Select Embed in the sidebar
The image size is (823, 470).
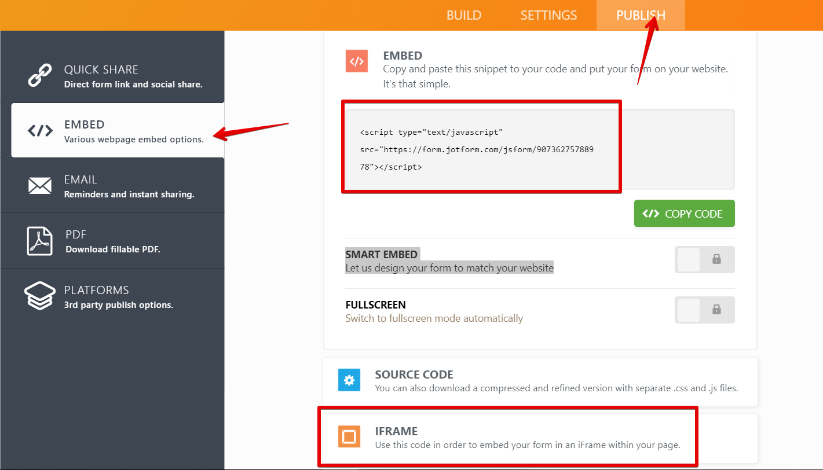[118, 131]
